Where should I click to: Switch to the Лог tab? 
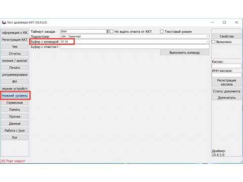(15, 138)
